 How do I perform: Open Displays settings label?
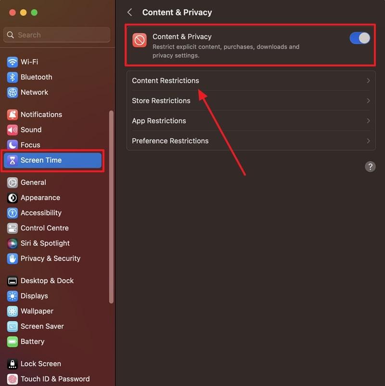point(34,296)
